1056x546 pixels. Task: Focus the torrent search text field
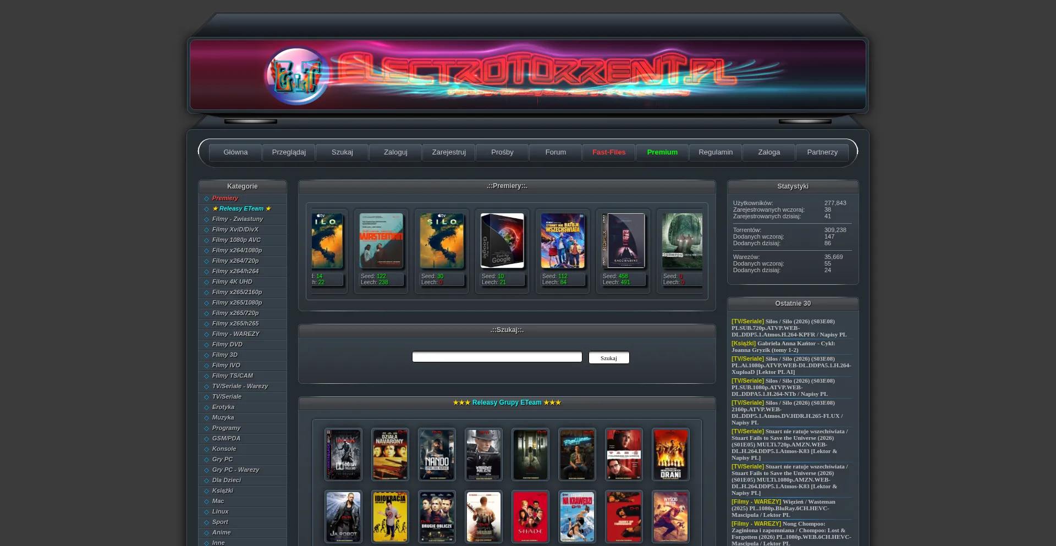(497, 357)
